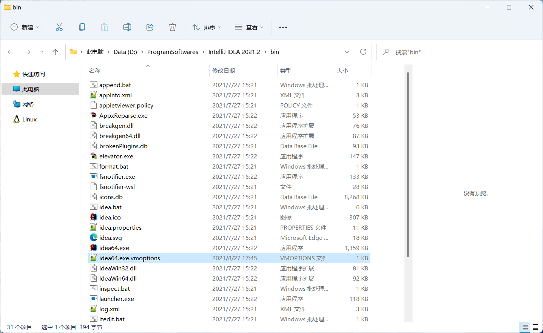Go back with the left arrow
The image size is (543, 333).
coord(10,52)
